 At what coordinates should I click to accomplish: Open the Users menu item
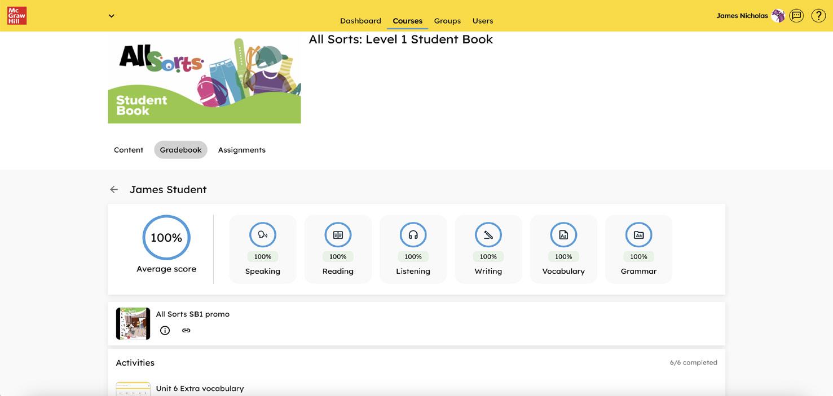(x=483, y=21)
